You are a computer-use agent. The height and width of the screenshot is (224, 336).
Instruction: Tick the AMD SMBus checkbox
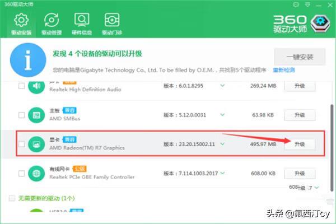click(21, 115)
